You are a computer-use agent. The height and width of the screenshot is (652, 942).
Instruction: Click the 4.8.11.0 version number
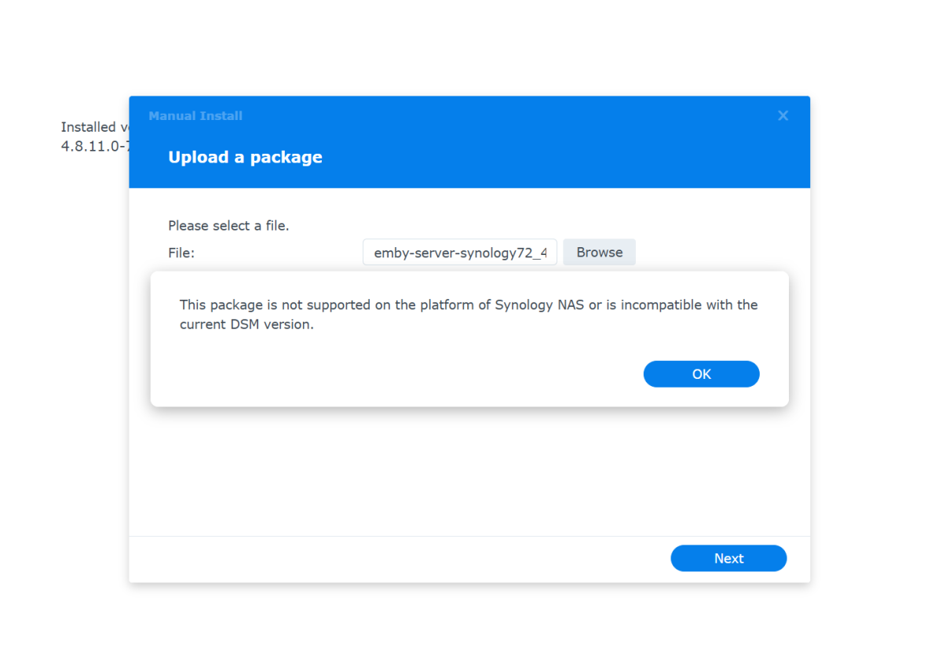[x=94, y=146]
